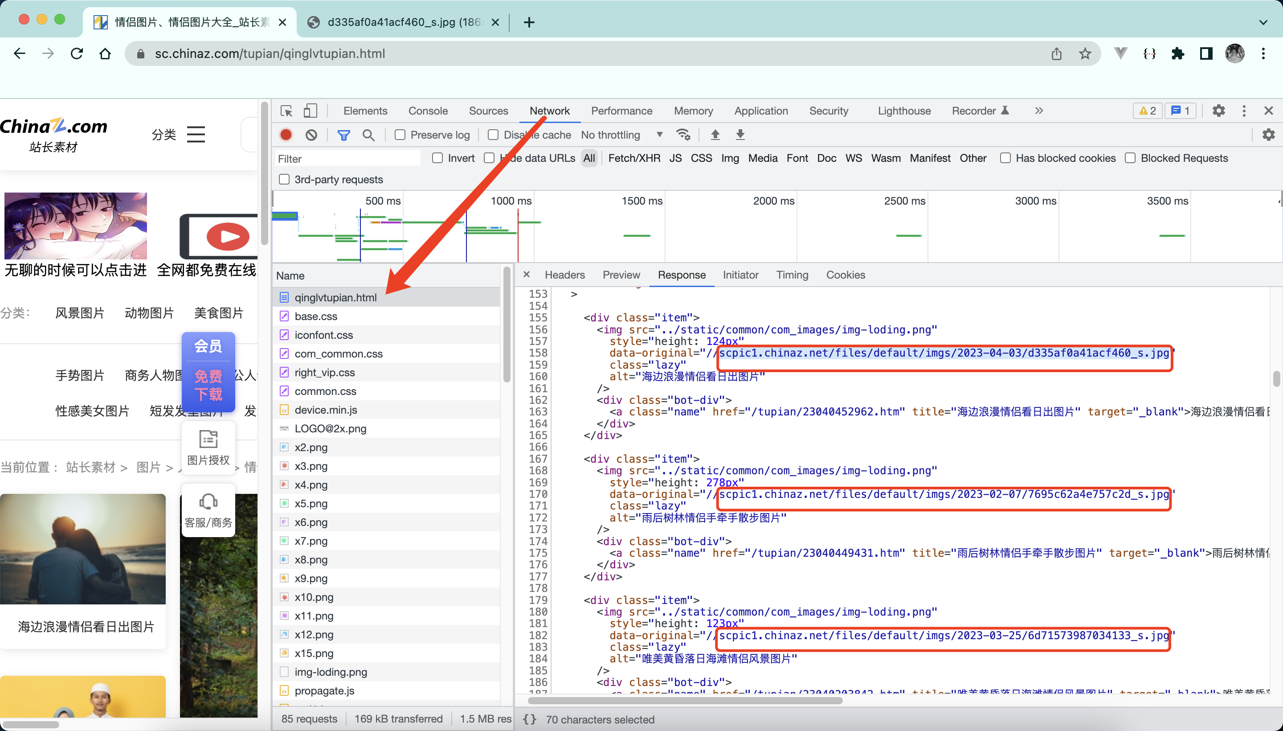
Task: Open network search magnifier
Action: (x=368, y=135)
